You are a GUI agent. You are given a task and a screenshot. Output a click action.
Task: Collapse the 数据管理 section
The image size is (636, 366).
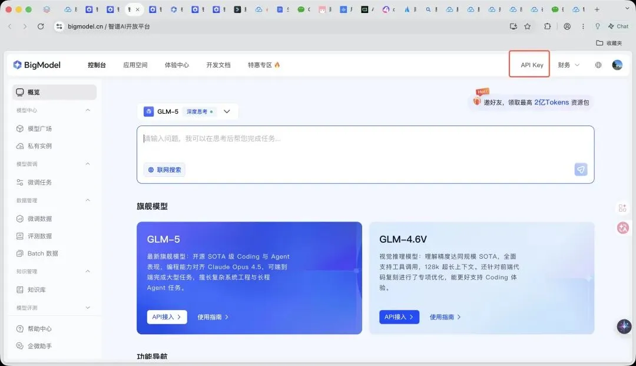click(88, 200)
